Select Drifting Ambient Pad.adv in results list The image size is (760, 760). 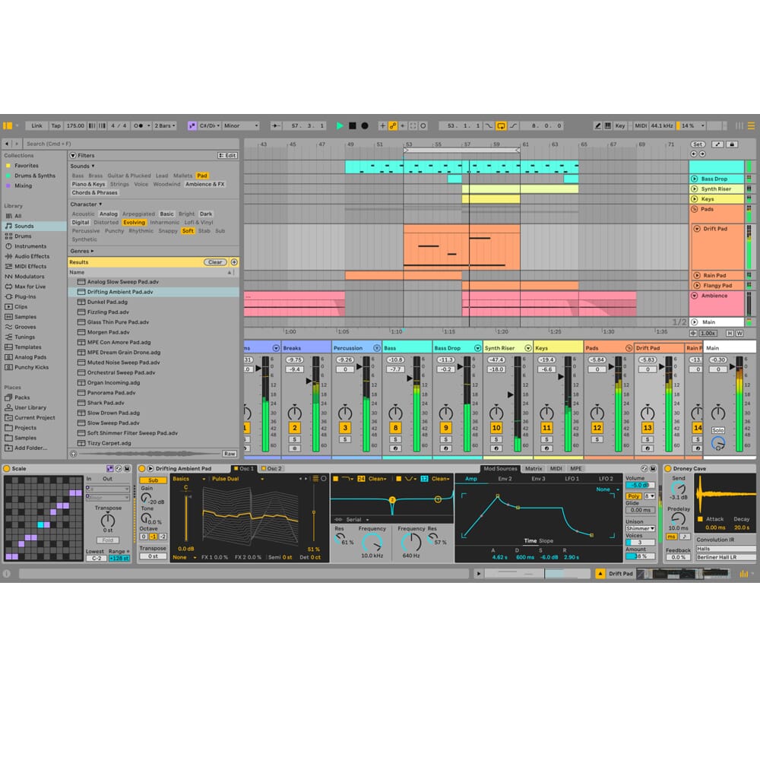pos(119,292)
